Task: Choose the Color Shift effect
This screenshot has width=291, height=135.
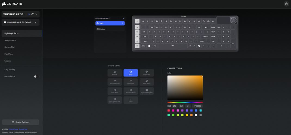Action: 131,82
